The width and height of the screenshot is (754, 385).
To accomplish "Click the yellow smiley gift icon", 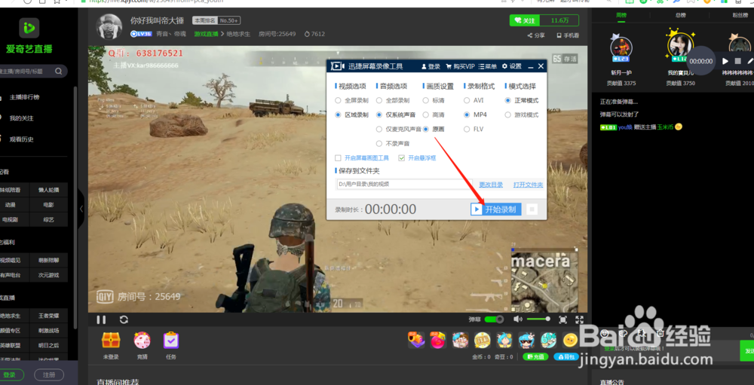I will [570, 341].
